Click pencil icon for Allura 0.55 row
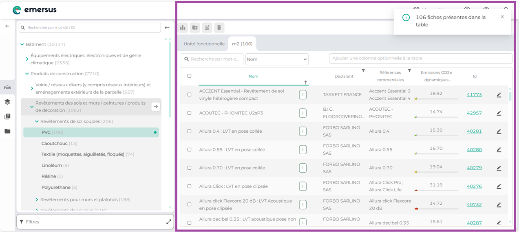The width and height of the screenshot is (519, 232). [x=499, y=150]
